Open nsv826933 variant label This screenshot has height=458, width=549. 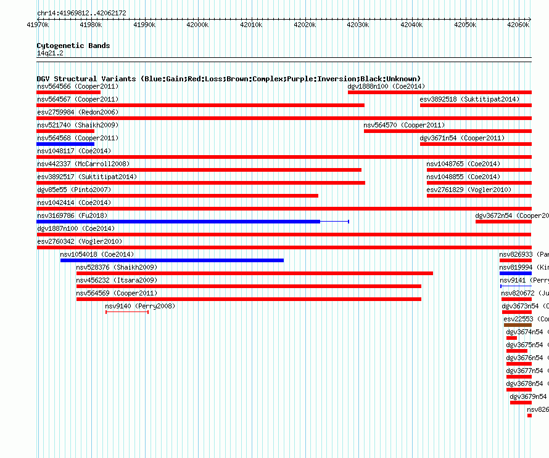click(x=524, y=254)
